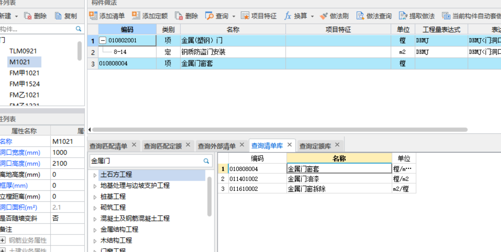Close the 查询匹配定额 tab
The width and height of the screenshot is (501, 252).
188,145
